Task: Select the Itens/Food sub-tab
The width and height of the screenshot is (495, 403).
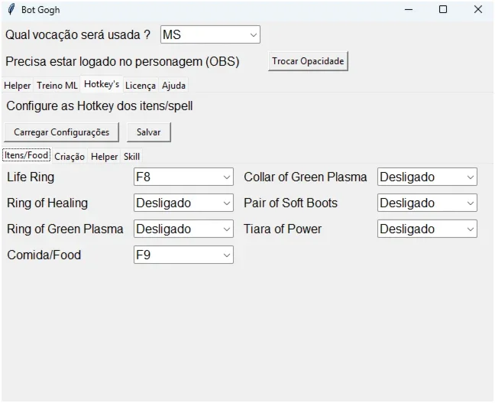Action: (x=26, y=155)
